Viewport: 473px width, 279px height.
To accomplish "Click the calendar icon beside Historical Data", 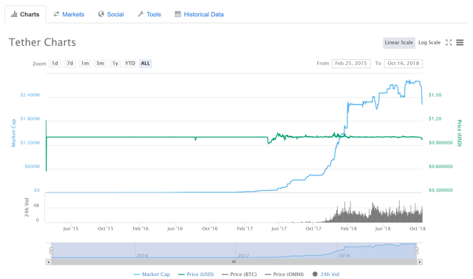I will [x=177, y=14].
